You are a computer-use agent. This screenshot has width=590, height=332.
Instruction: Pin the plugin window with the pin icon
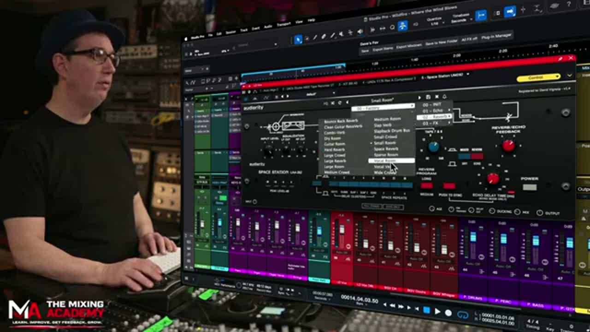(560, 59)
